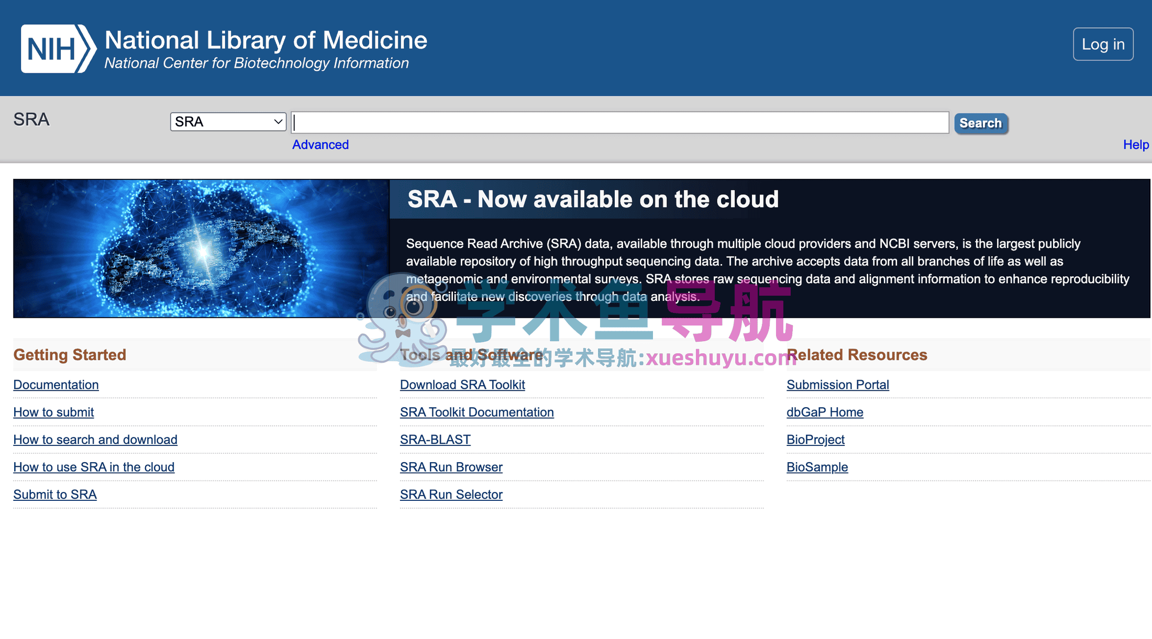Go to the Submission Portal link
The height and width of the screenshot is (639, 1152).
837,385
